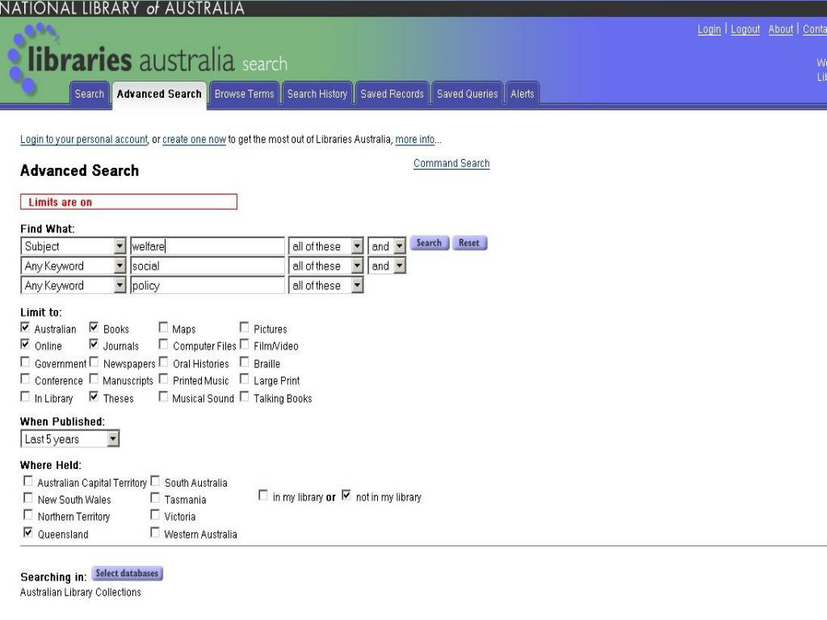Screen dimensions: 827x620
Task: Click the Search button
Action: tap(430, 243)
